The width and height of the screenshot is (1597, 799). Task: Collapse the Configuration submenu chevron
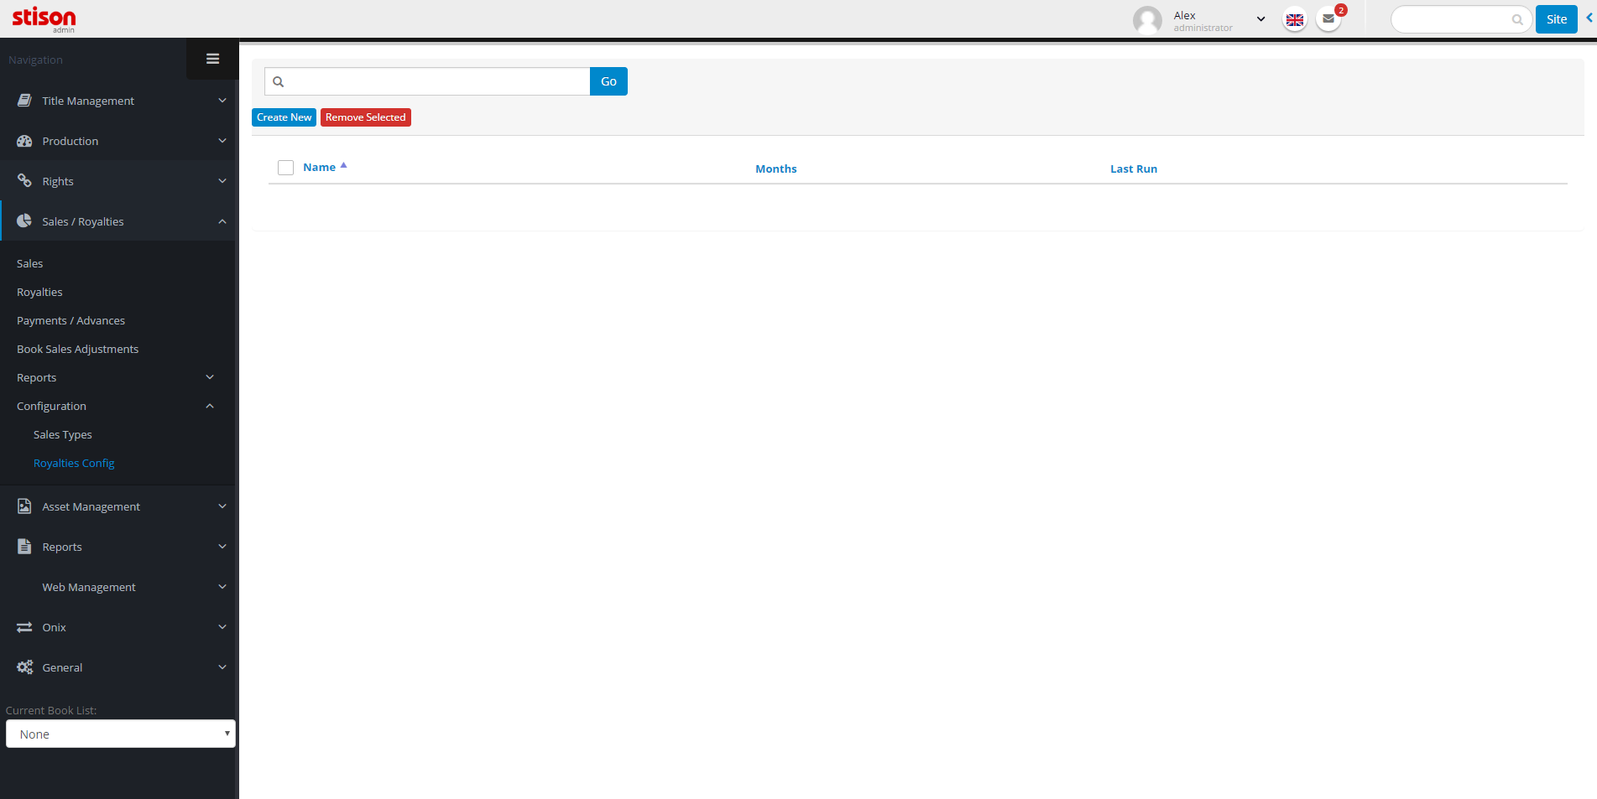coord(210,406)
